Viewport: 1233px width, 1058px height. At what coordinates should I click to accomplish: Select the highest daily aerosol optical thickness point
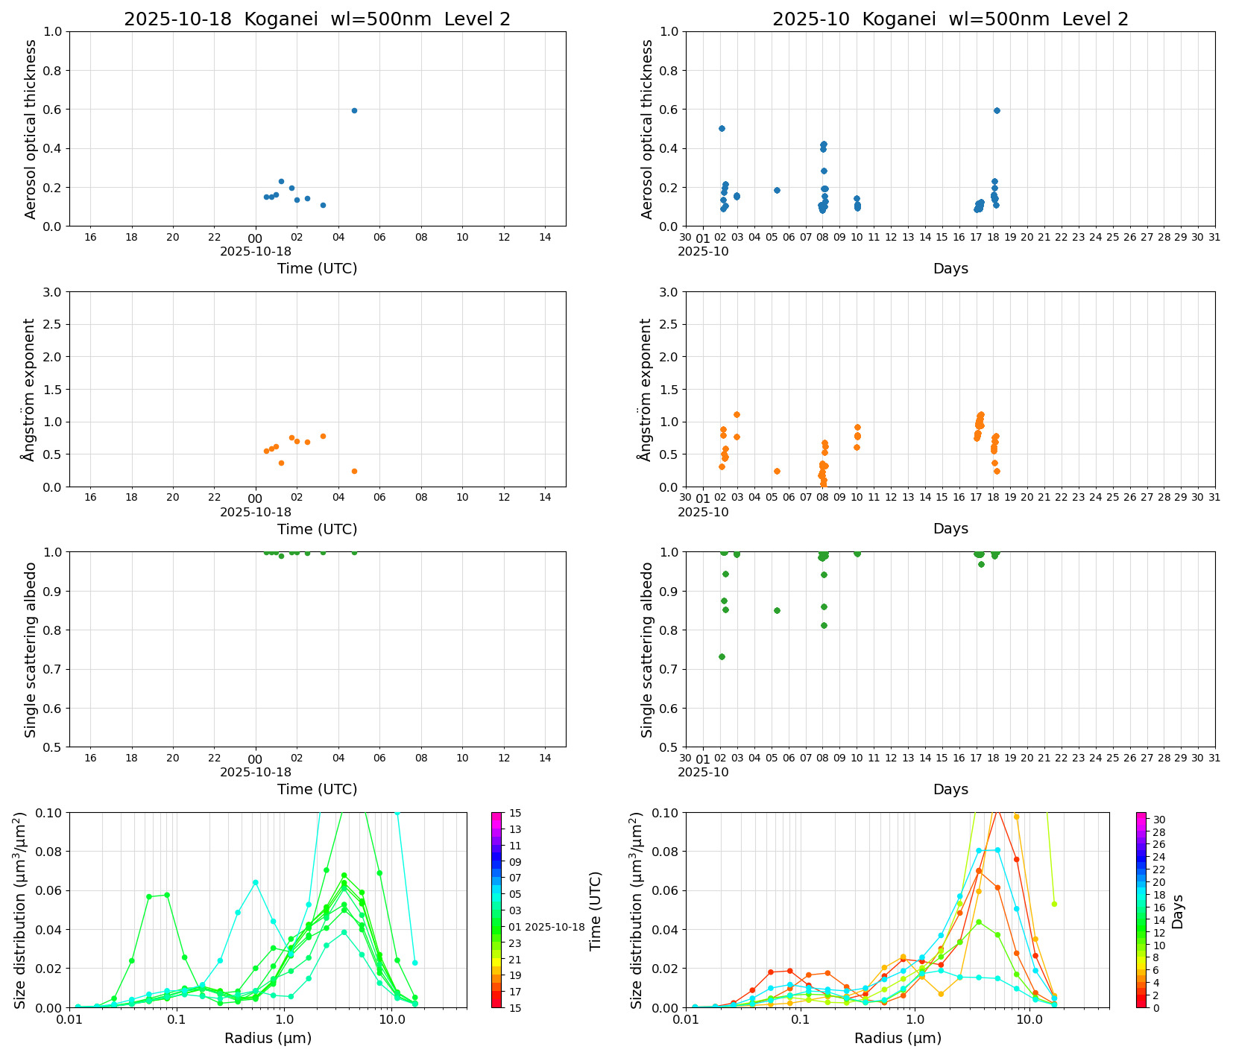[354, 110]
